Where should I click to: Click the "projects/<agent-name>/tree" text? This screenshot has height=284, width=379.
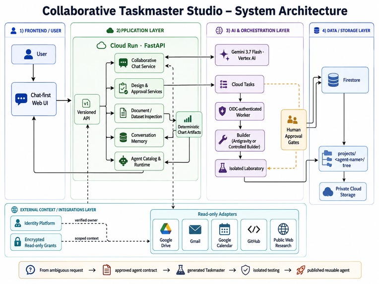click(350, 160)
